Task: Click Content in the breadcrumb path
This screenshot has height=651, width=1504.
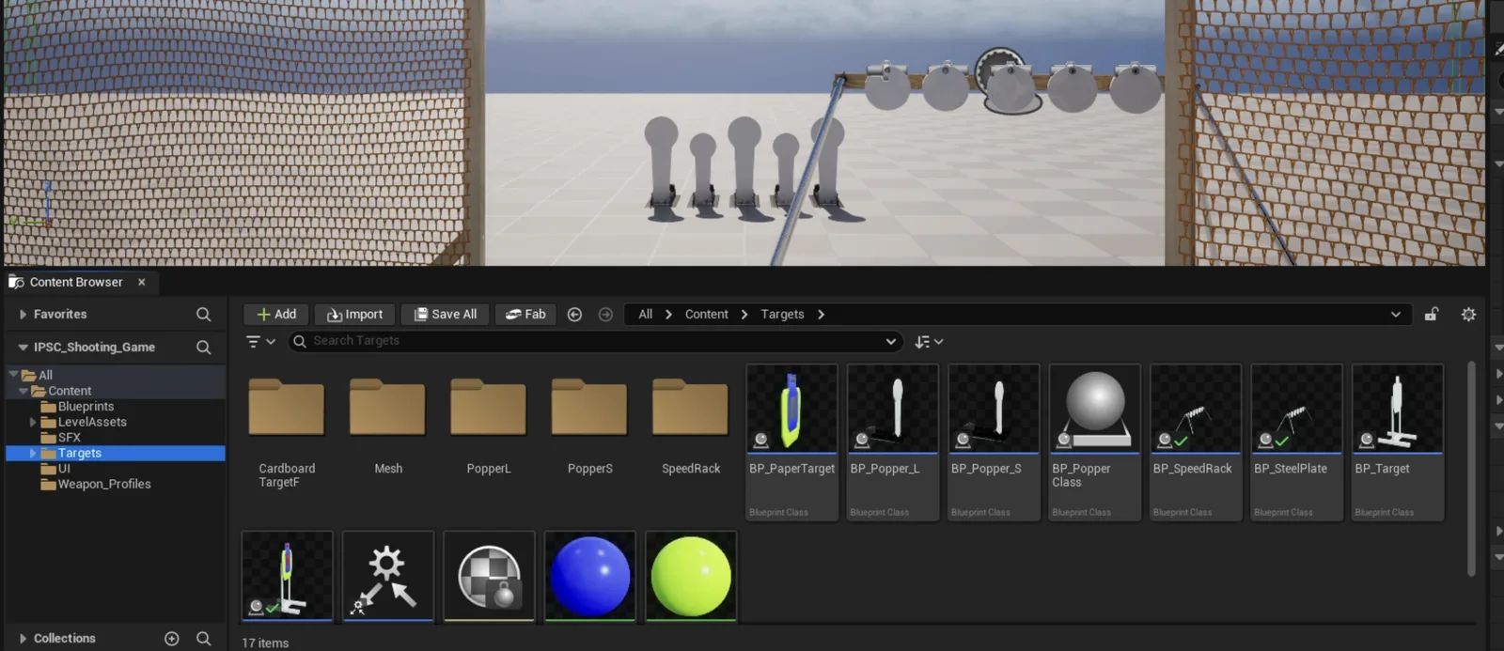Action: tap(706, 315)
